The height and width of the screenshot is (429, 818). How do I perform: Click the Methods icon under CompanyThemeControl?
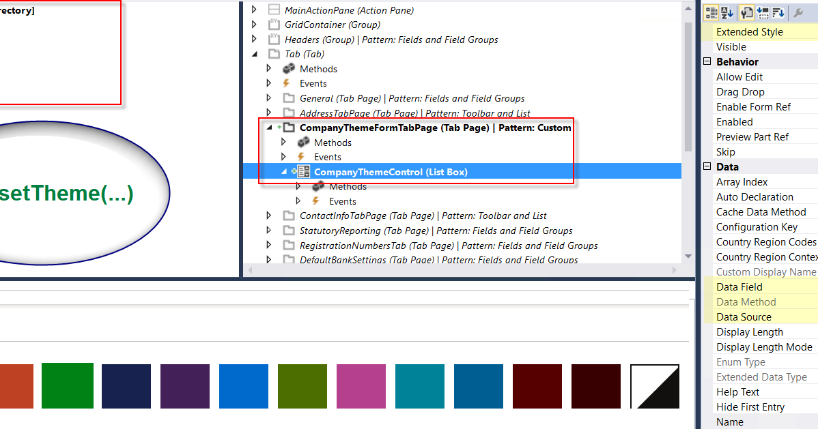point(318,186)
